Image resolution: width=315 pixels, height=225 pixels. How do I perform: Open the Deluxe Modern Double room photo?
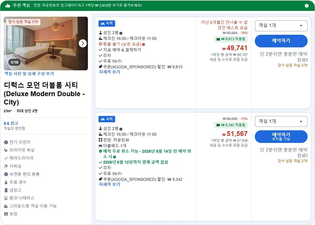(46, 43)
